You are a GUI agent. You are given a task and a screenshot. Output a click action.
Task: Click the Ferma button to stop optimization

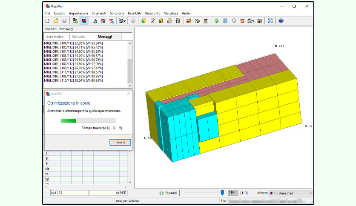[120, 142]
